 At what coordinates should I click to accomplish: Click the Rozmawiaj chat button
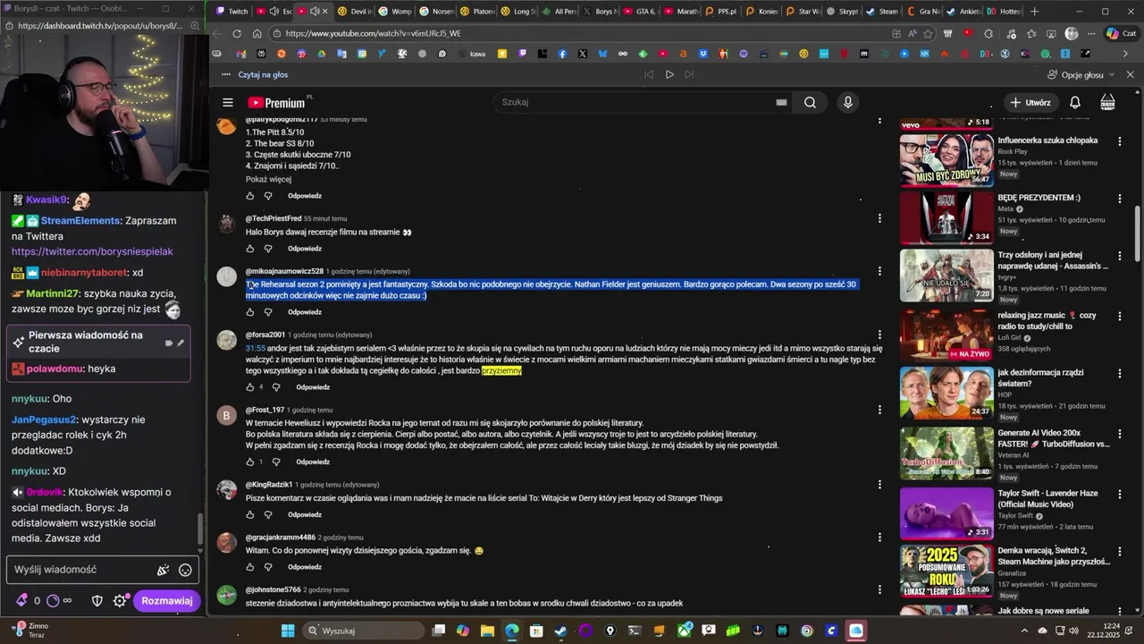(x=166, y=601)
